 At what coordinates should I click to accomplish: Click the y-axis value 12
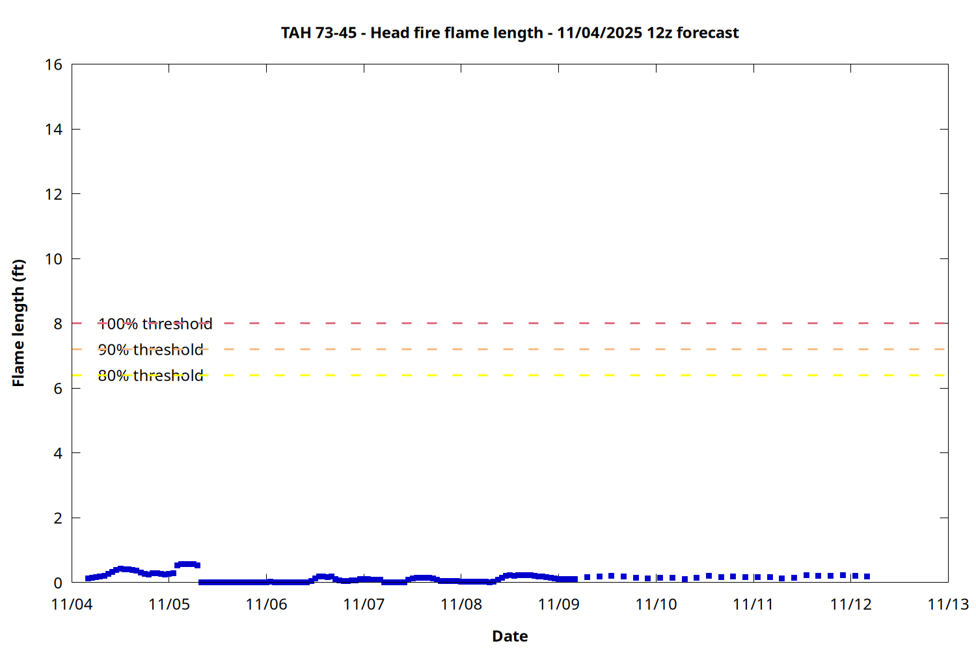coord(54,194)
